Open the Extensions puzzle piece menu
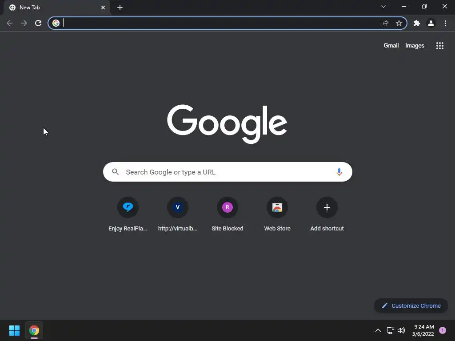This screenshot has width=455, height=341. pyautogui.click(x=417, y=23)
